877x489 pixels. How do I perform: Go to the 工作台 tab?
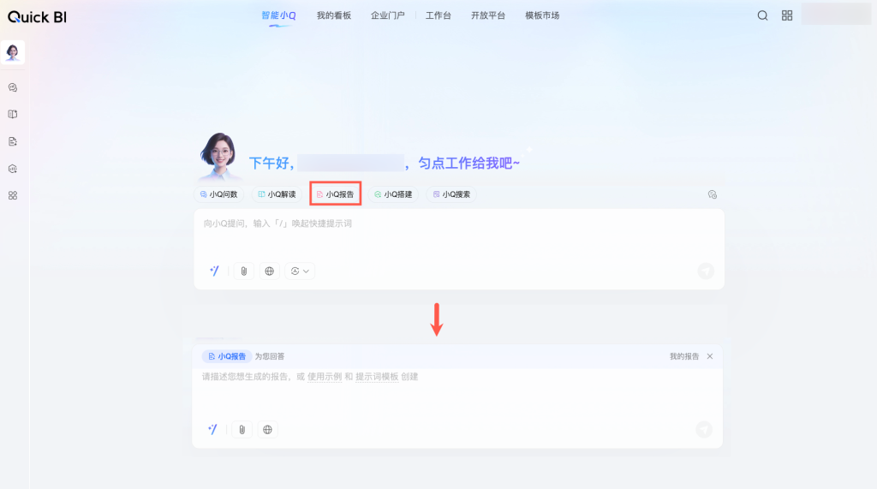pos(438,15)
